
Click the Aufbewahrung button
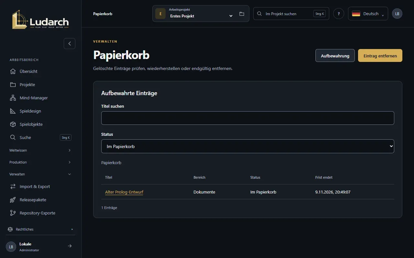click(335, 55)
